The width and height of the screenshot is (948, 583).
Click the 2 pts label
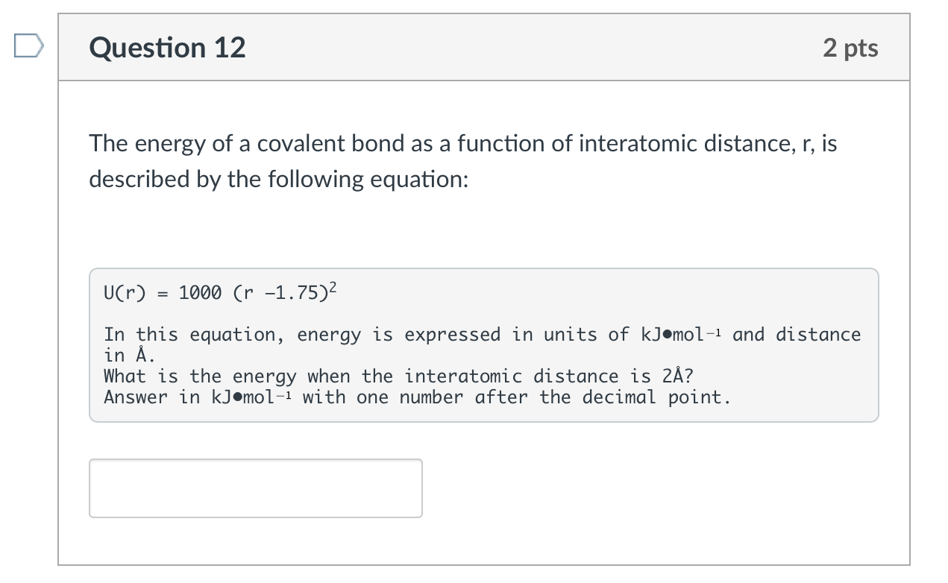pos(851,47)
